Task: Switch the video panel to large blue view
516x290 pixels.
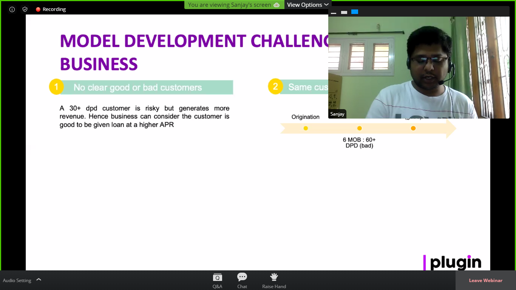Action: tap(354, 12)
